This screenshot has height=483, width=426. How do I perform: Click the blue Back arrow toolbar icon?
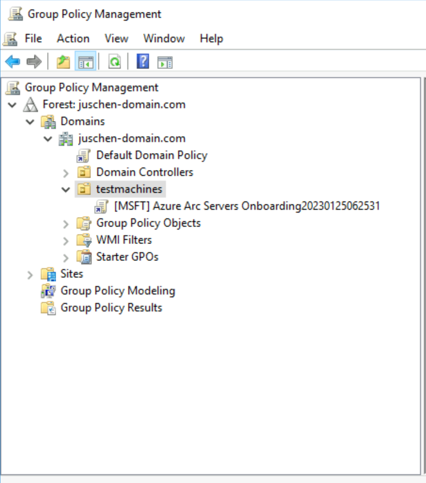point(13,61)
